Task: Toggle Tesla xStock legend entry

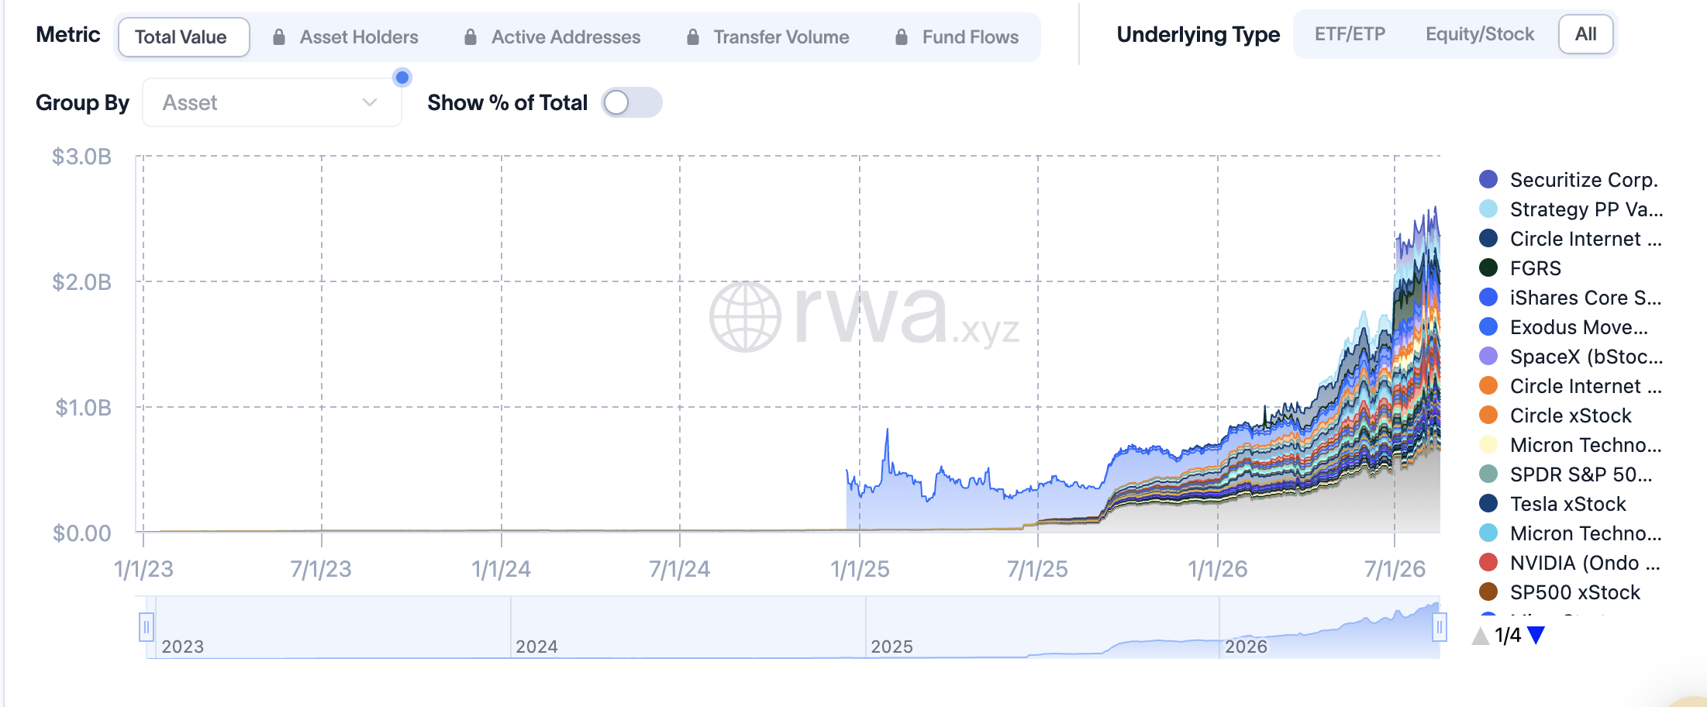Action: tap(1553, 504)
